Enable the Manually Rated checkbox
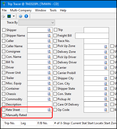The width and height of the screenshot is (117, 129). [x=4, y=115]
